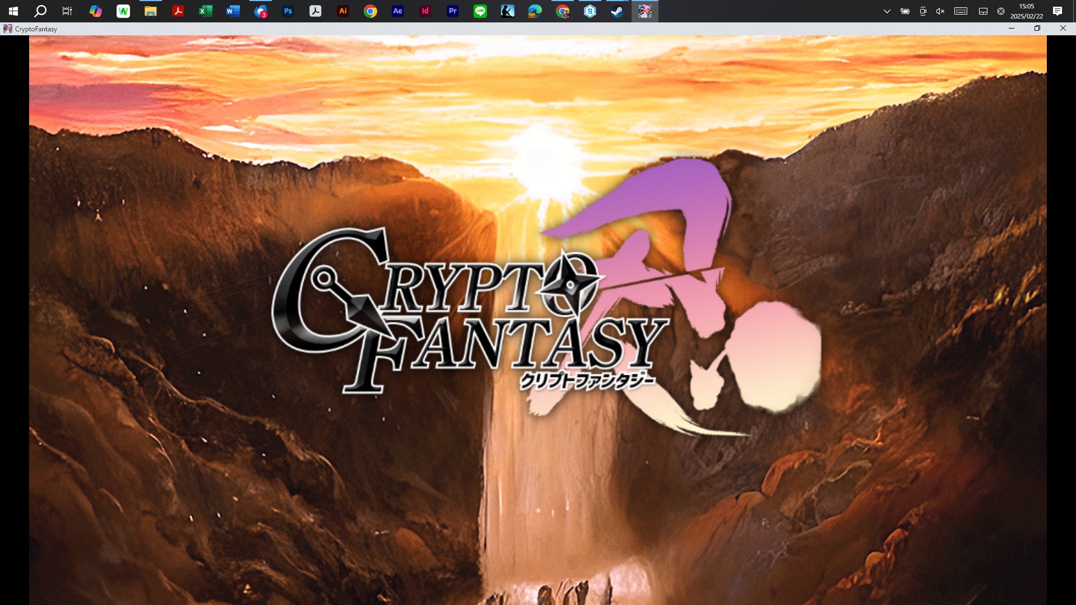The height and width of the screenshot is (605, 1076).
Task: Click the CryptoFantasy title bar icon
Action: point(8,29)
